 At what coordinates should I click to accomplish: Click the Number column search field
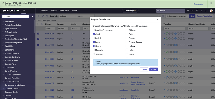pyautogui.click(x=50, y=28)
